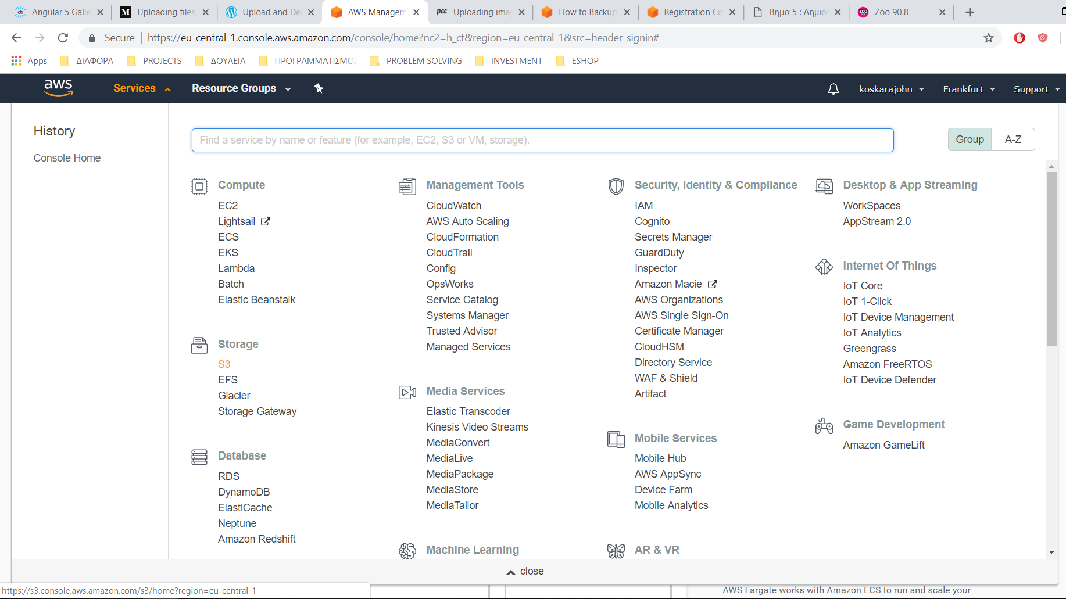Screen dimensions: 1066x599
Task: Go to Console Home in History
Action: pyautogui.click(x=67, y=158)
